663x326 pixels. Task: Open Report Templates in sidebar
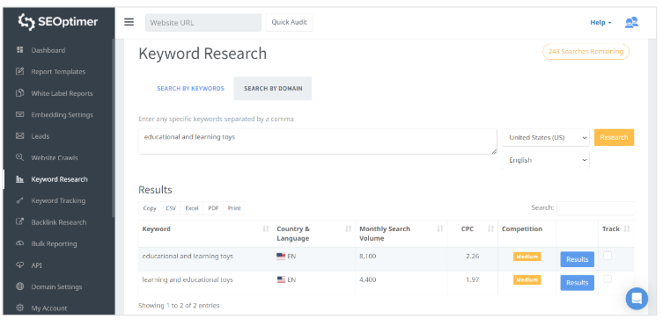[58, 72]
